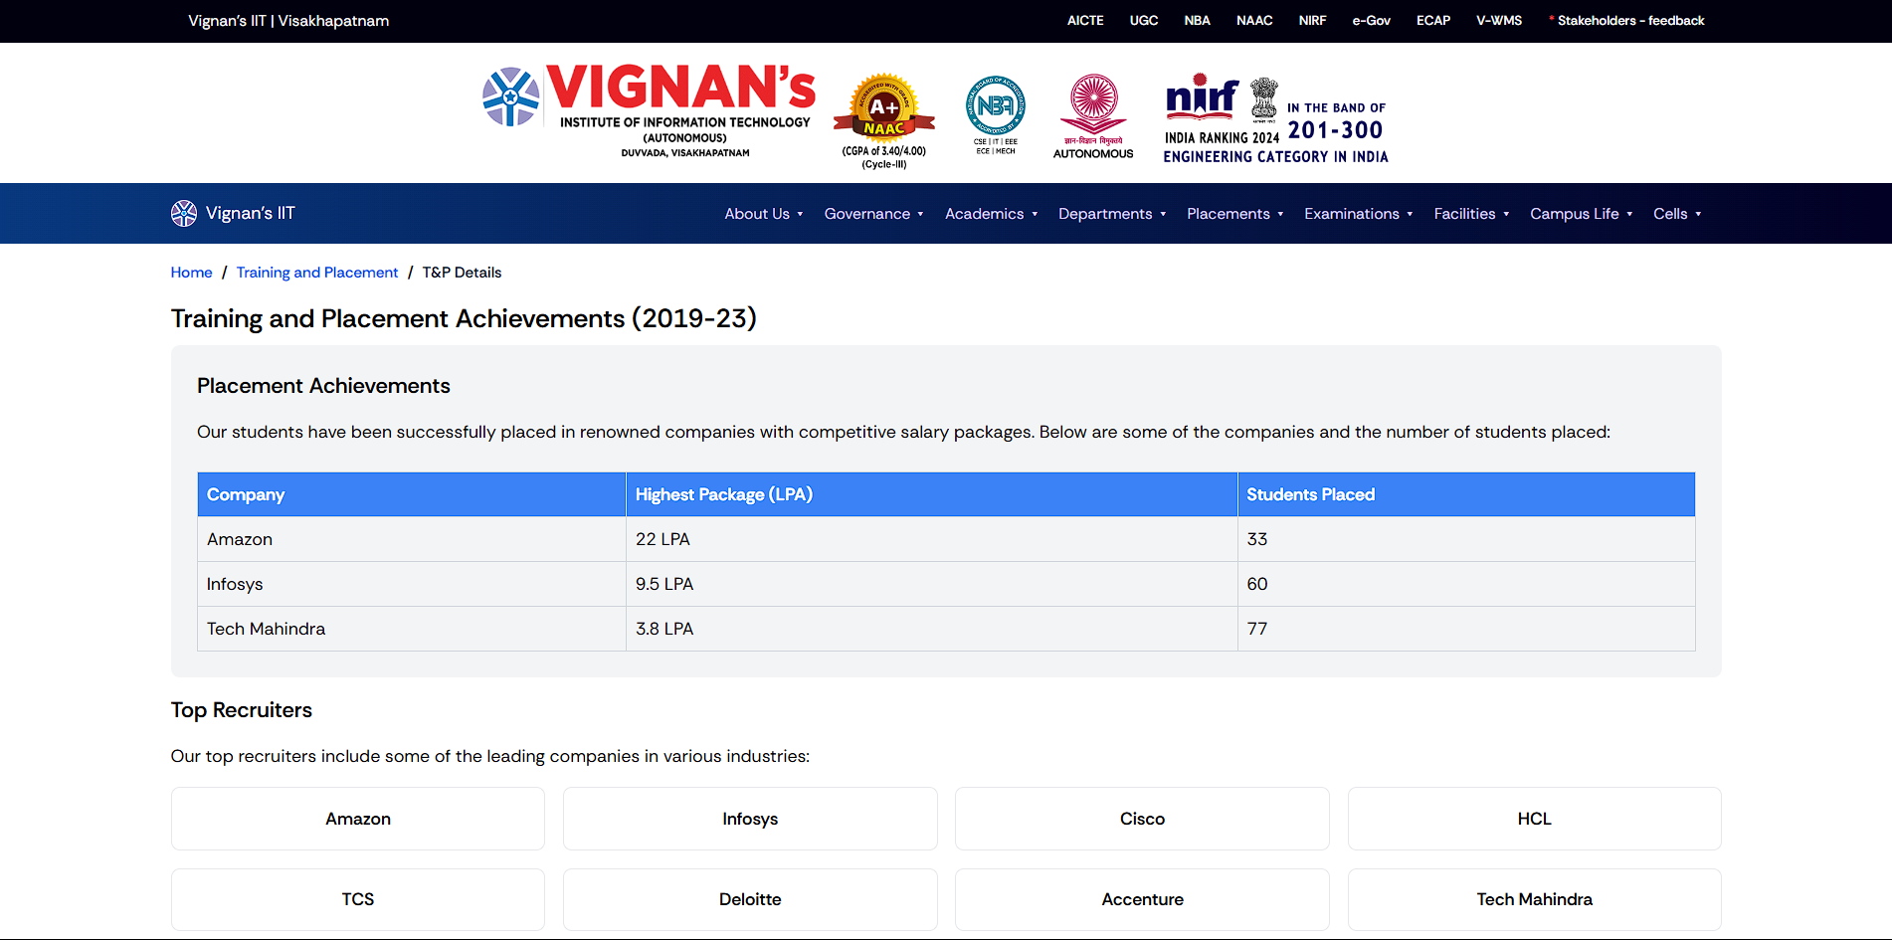Expand the Cells dropdown menu
Viewport: 1892px width, 940px height.
(1677, 213)
